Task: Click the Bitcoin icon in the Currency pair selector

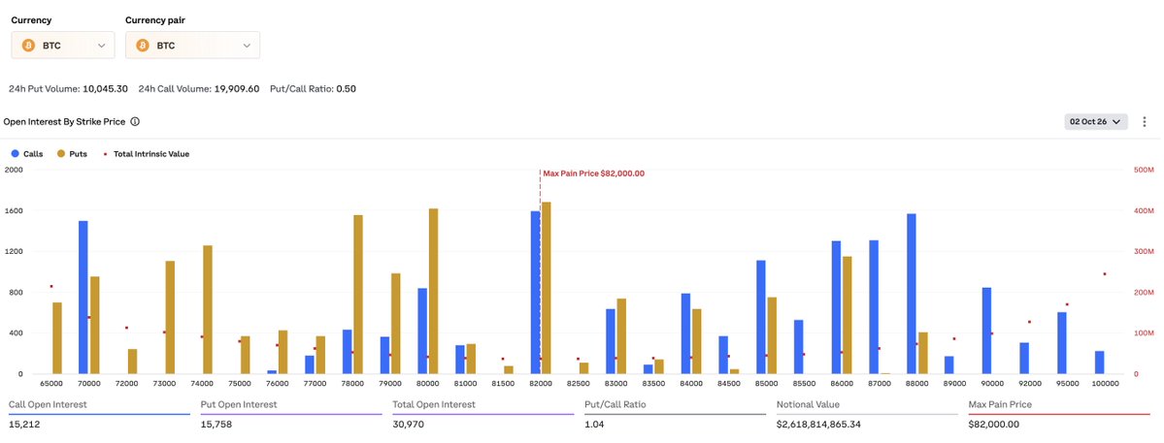Action: pos(143,46)
